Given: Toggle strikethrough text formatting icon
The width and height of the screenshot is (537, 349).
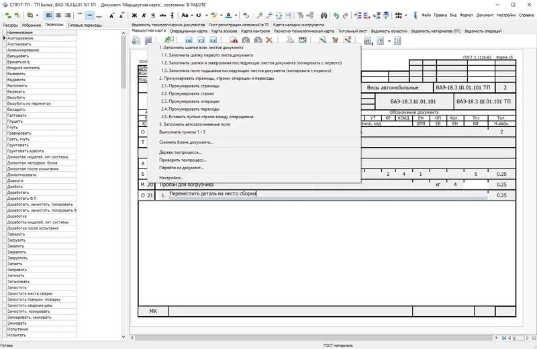Looking at the screenshot, I should click(x=162, y=15).
